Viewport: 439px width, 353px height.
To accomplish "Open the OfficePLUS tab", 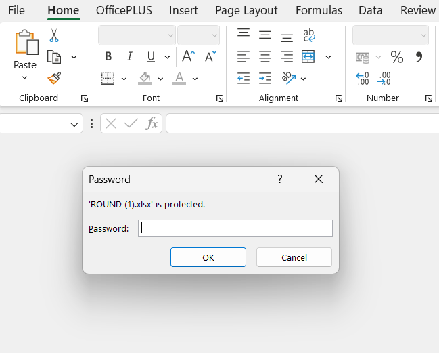I will click(x=124, y=10).
